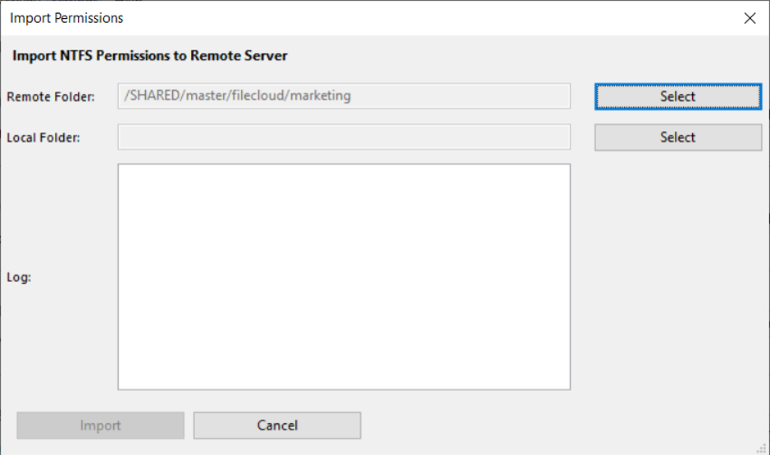The height and width of the screenshot is (455, 770).
Task: Focus the /SHARED/master/filecloud/marketing text box
Action: point(344,96)
